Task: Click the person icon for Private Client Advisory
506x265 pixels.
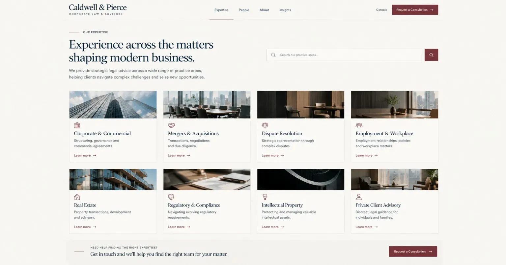Action: coord(359,197)
